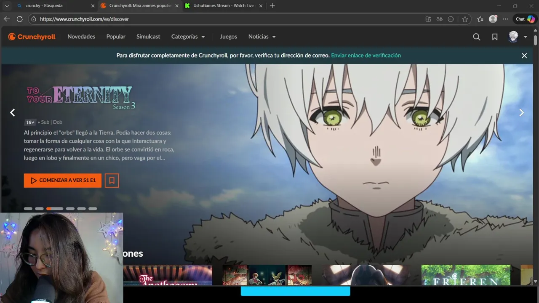The image size is (539, 303).
Task: Click the Crunchyroll profile avatar
Action: pyautogui.click(x=513, y=37)
